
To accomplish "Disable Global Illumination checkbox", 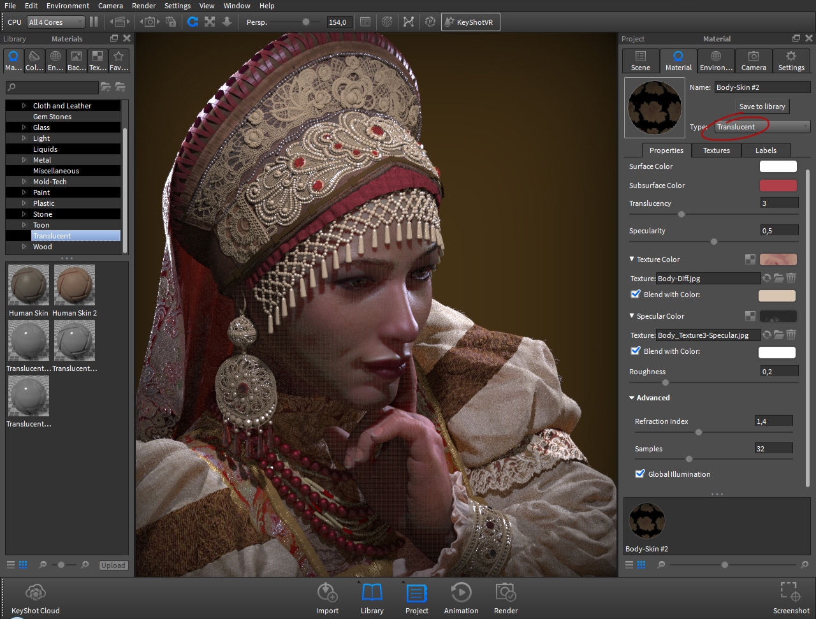I will pyautogui.click(x=640, y=474).
